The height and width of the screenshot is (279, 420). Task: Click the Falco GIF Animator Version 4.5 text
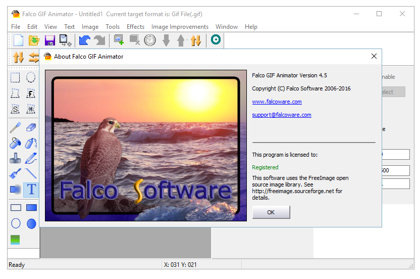pyautogui.click(x=289, y=75)
